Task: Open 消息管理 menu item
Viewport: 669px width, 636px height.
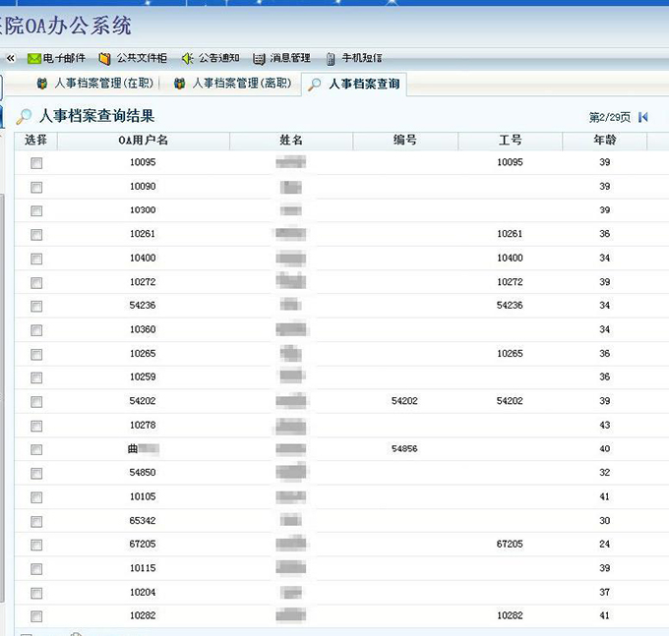Action: [x=290, y=58]
